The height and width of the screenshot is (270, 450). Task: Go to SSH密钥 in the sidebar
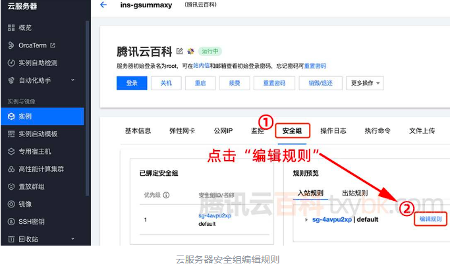point(30,222)
